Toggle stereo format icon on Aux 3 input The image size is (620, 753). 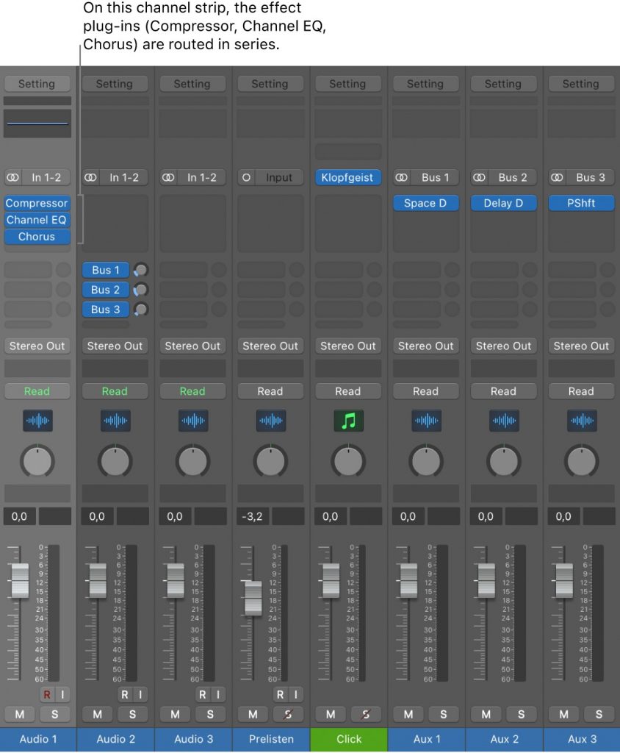[x=557, y=177]
